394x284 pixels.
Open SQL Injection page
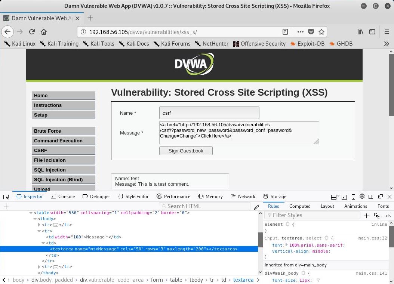point(64,170)
